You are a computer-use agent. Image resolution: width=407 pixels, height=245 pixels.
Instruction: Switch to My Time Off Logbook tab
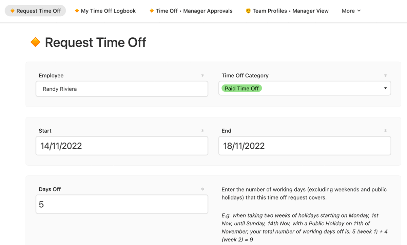[108, 11]
